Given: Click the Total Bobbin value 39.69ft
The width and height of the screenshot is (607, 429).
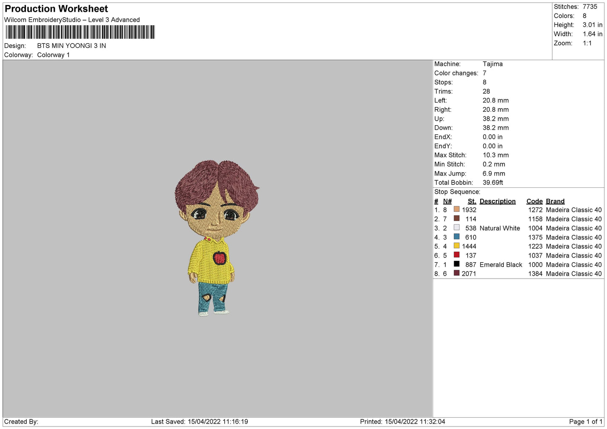Looking at the screenshot, I should (x=493, y=182).
